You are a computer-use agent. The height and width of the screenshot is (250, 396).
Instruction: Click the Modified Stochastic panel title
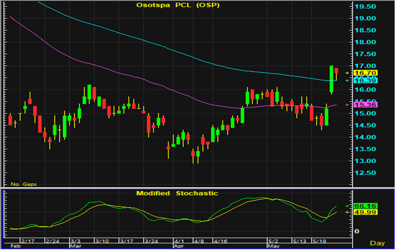coord(177,193)
